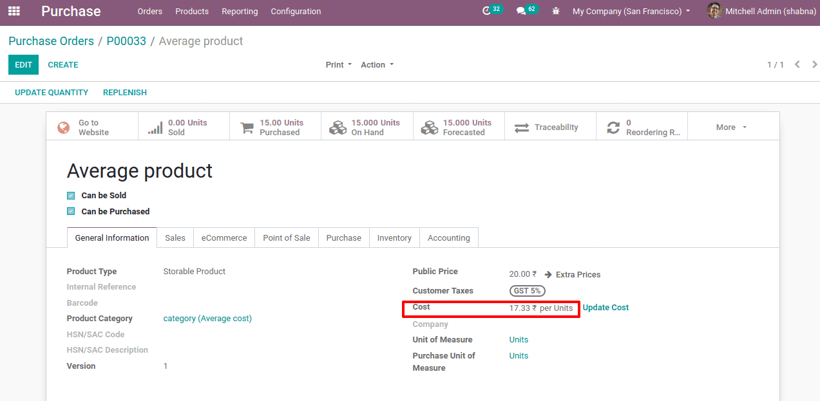
Task: Open My Company (San Francisco) switcher
Action: click(631, 11)
